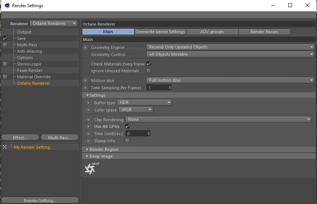Close the Render Settings window
Viewport: 317px width, 204px height.
308,5
